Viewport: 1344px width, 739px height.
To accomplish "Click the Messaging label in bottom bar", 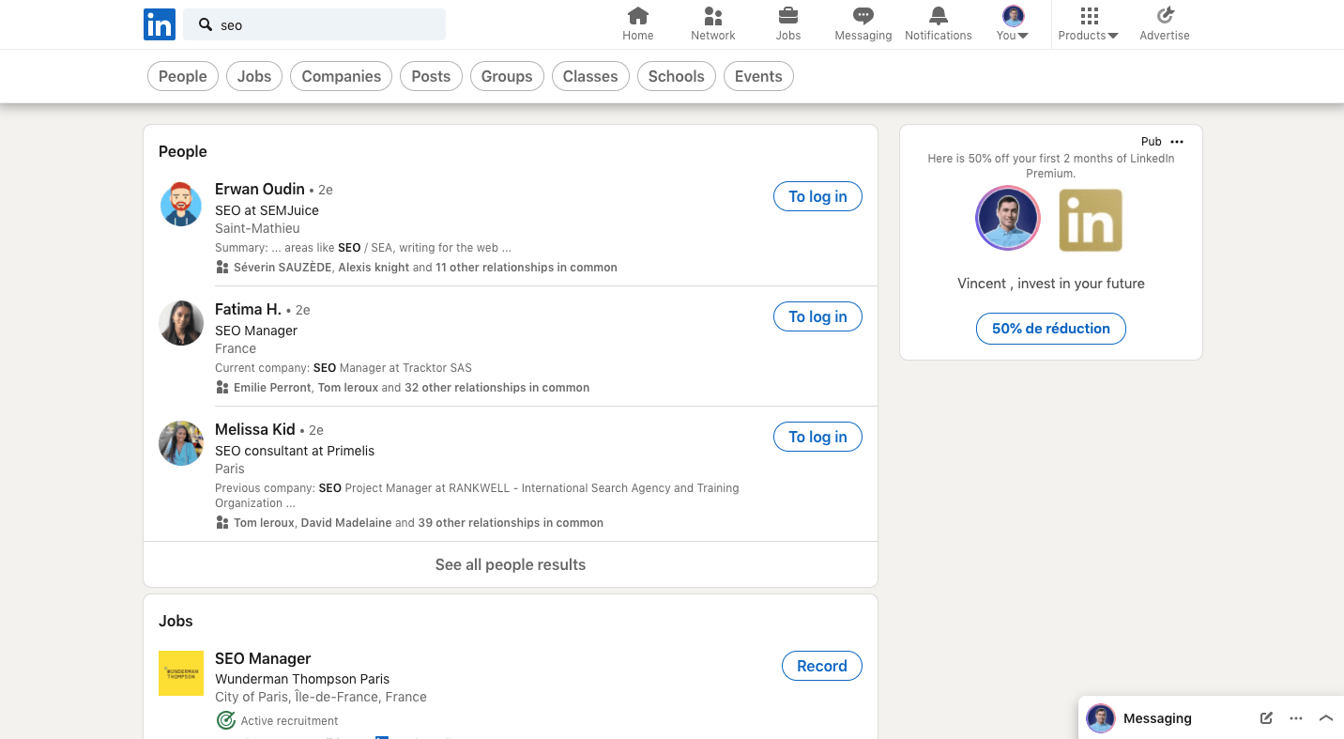I will click(1157, 718).
